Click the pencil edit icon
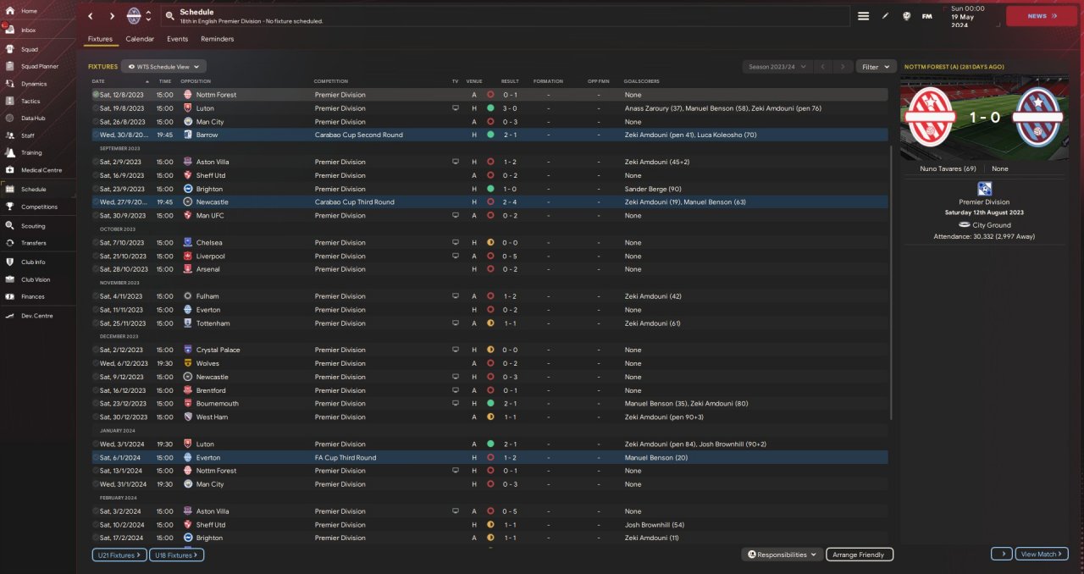The image size is (1084, 574). point(886,16)
